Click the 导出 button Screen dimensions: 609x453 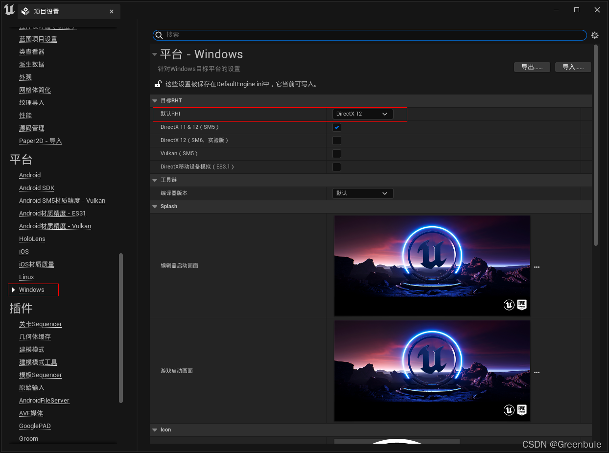pyautogui.click(x=532, y=67)
